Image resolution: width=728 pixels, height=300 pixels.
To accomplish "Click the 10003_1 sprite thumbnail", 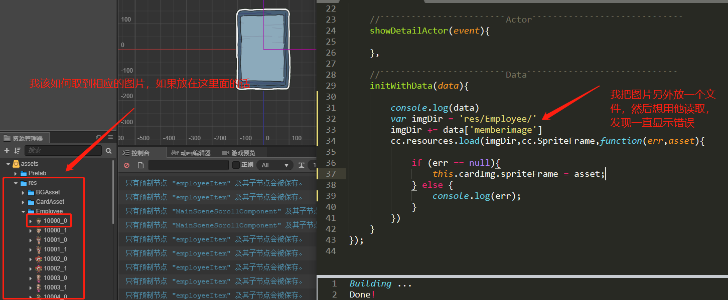I will (39, 287).
